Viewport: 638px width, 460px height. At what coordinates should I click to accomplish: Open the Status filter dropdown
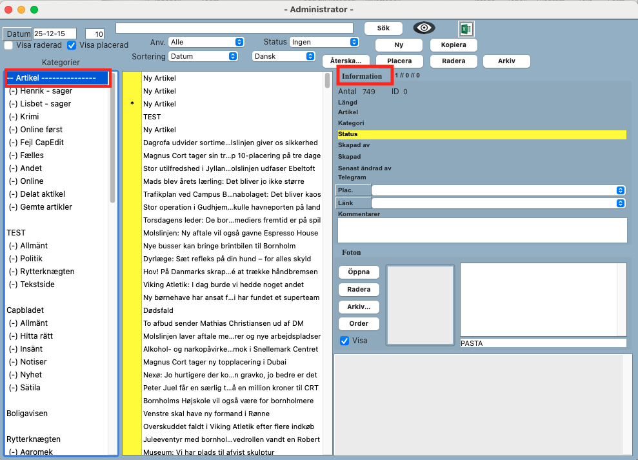click(x=324, y=42)
